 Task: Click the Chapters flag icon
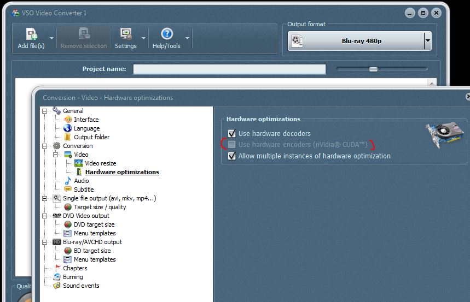[x=57, y=268]
